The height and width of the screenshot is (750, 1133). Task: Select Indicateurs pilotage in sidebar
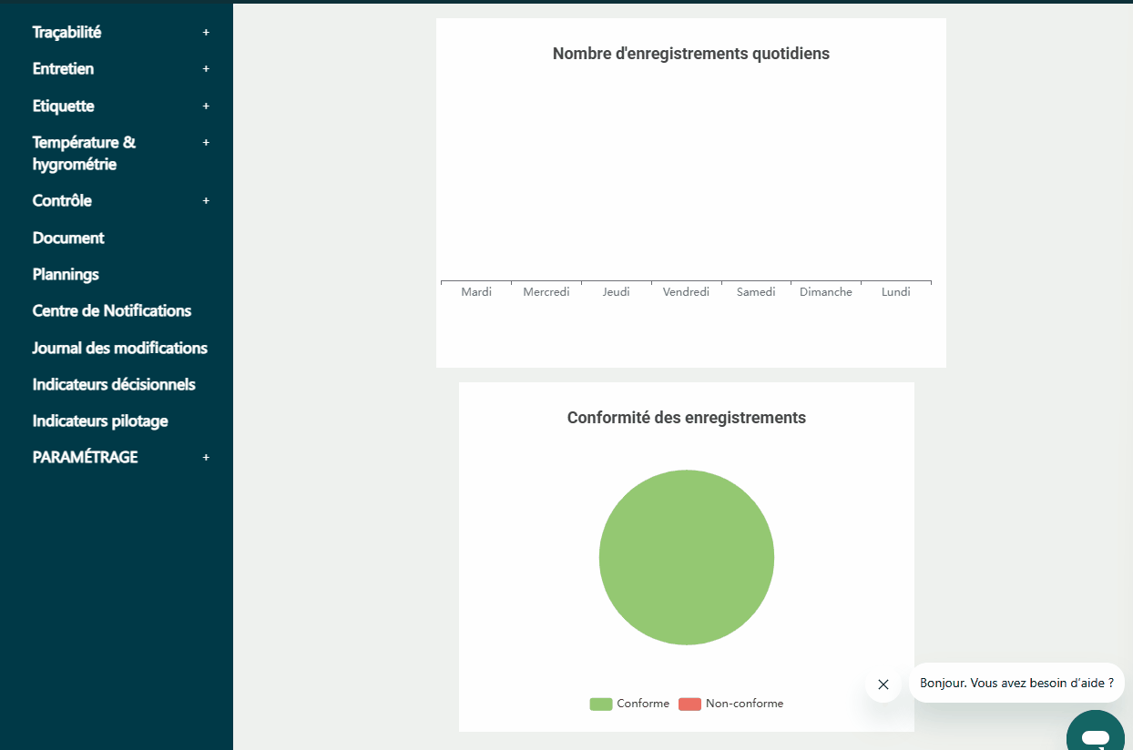pos(100,421)
